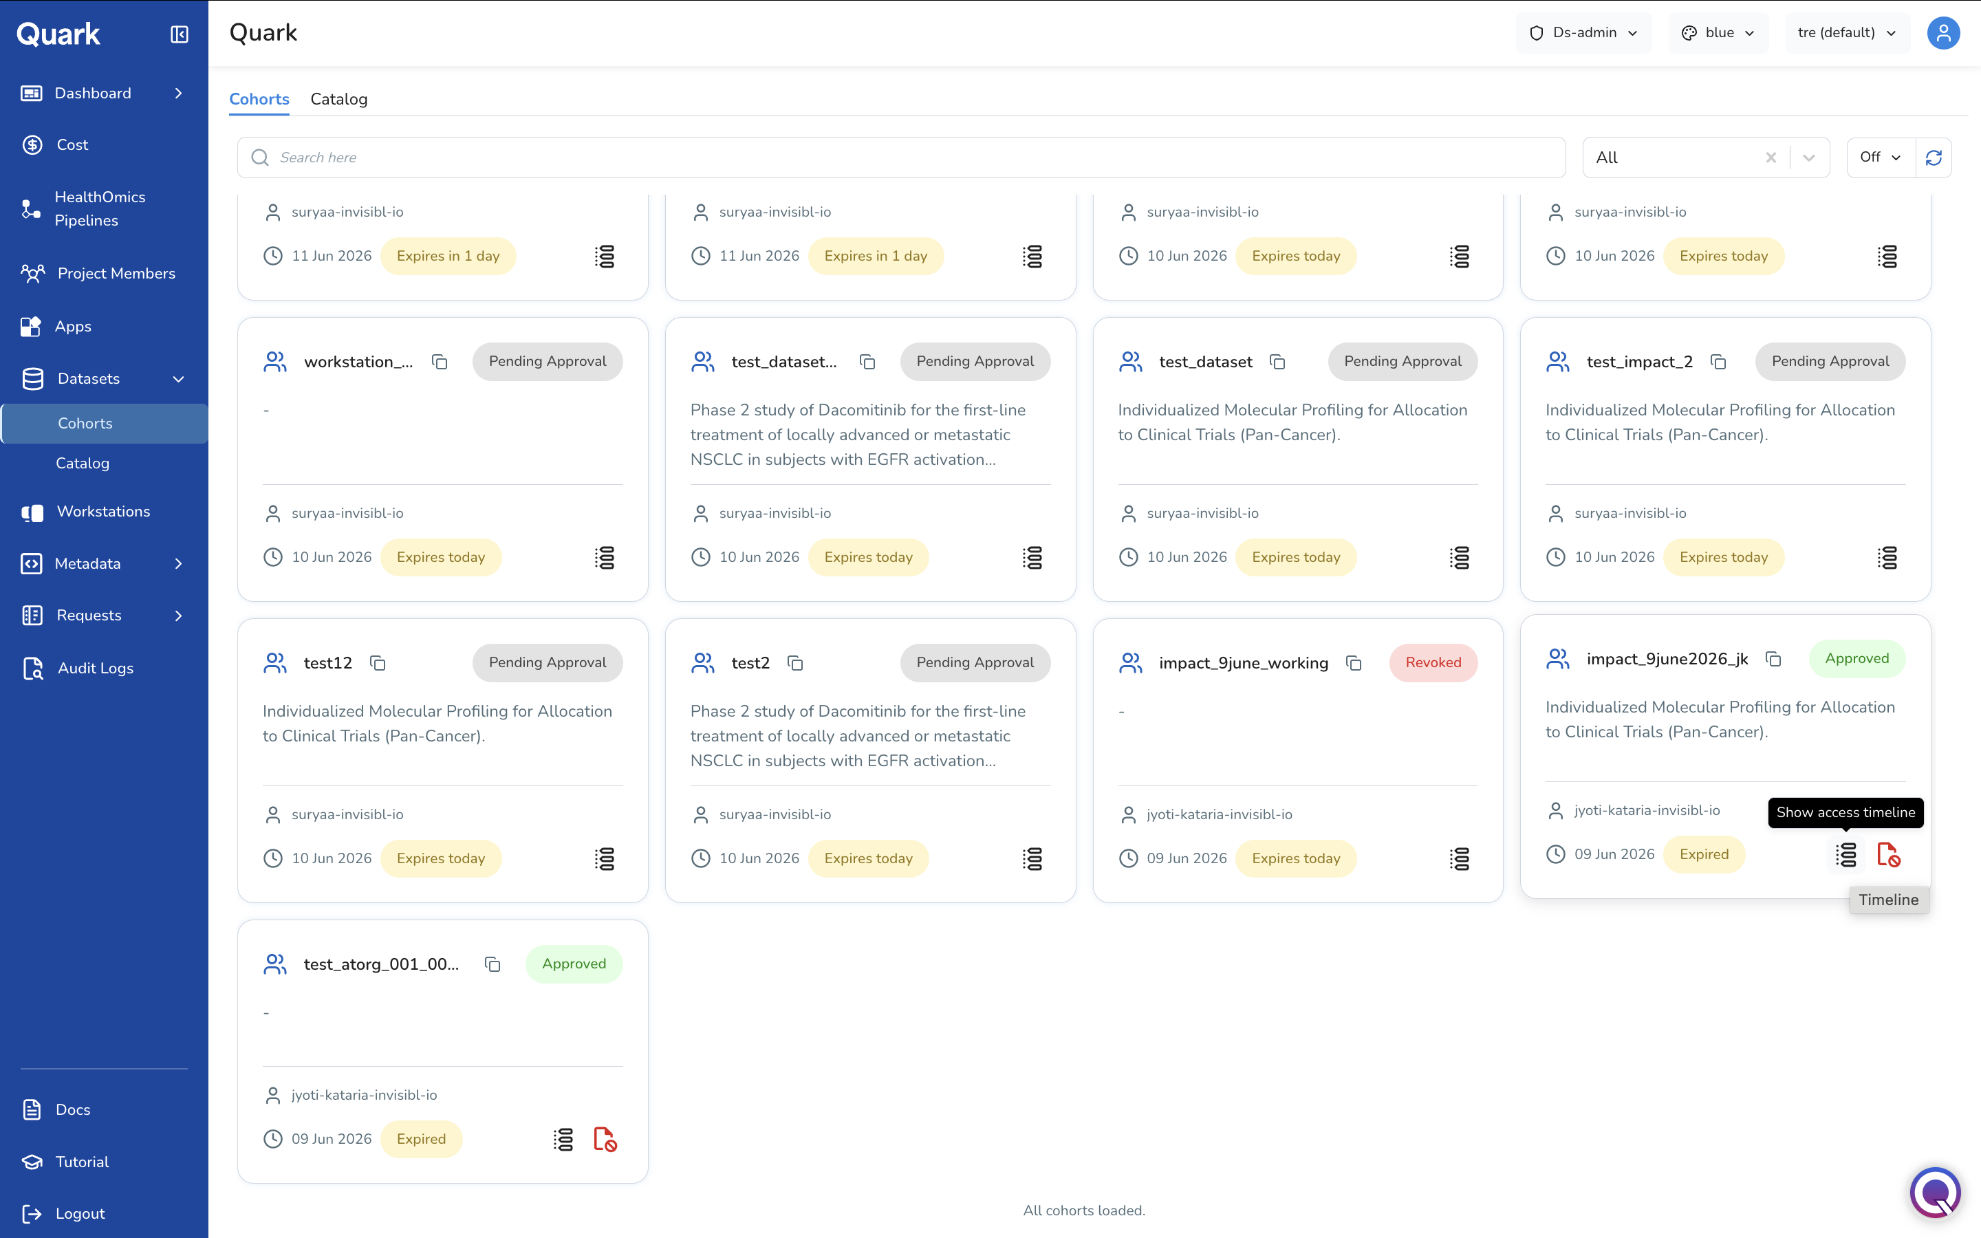Open the tre (default) project dropdown
Image resolution: width=1981 pixels, height=1238 pixels.
click(1847, 33)
